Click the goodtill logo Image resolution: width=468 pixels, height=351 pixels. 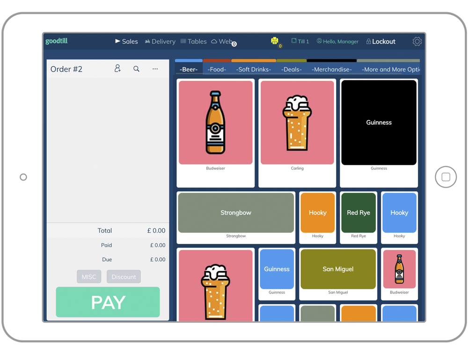[57, 41]
